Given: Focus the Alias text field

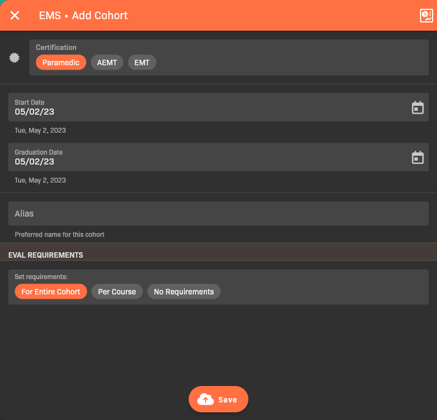Looking at the screenshot, I should point(218,214).
